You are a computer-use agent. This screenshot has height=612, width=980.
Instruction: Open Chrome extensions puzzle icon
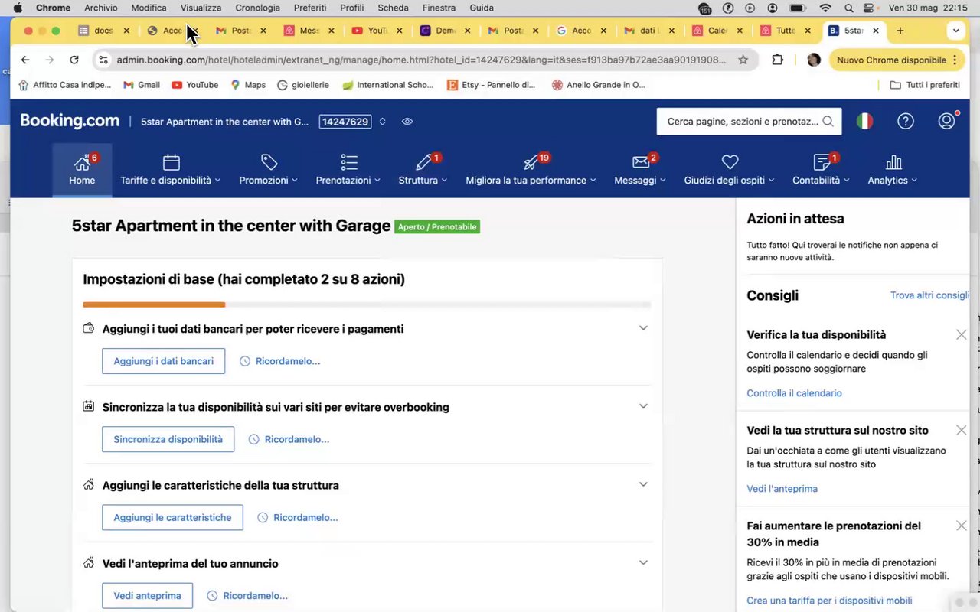[777, 60]
